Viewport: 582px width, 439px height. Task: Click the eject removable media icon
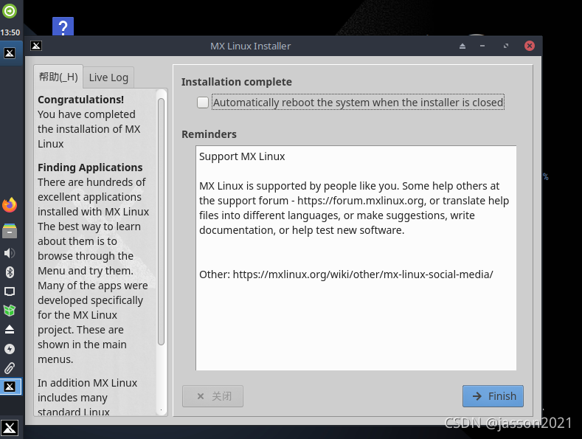click(x=10, y=330)
